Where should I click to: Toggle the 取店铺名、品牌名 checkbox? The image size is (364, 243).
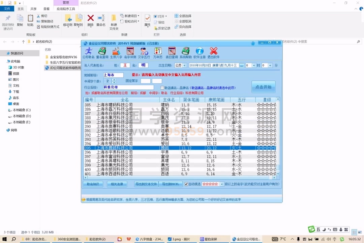pyautogui.click(x=162, y=88)
